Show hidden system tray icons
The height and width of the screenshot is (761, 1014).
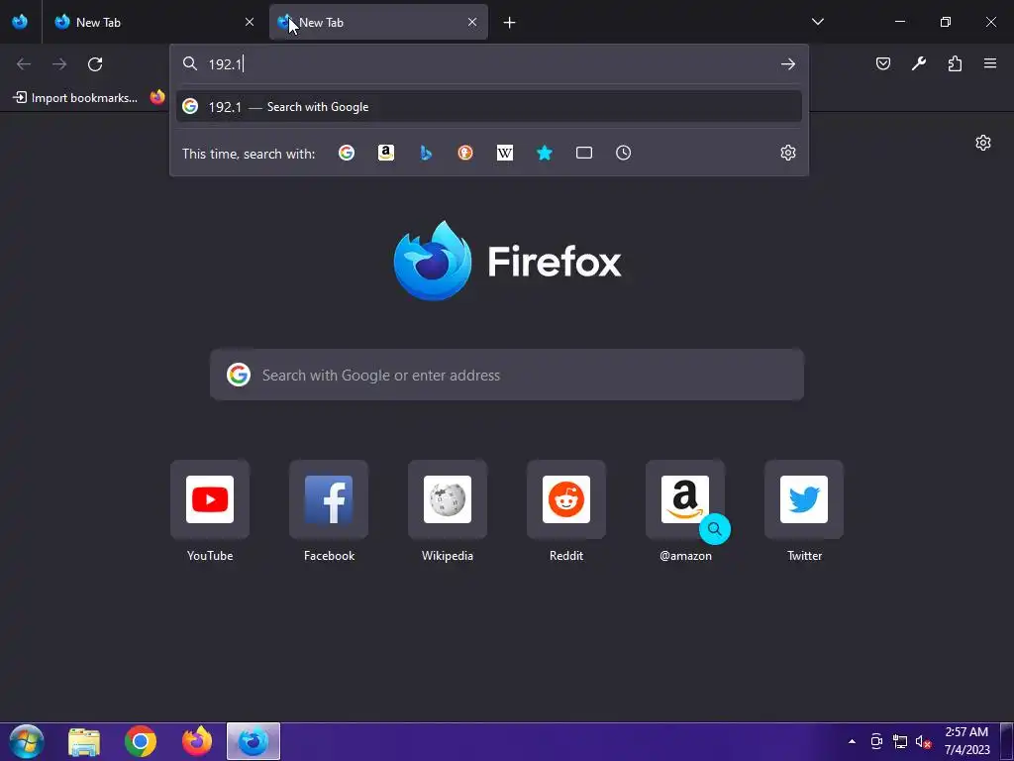tap(852, 741)
